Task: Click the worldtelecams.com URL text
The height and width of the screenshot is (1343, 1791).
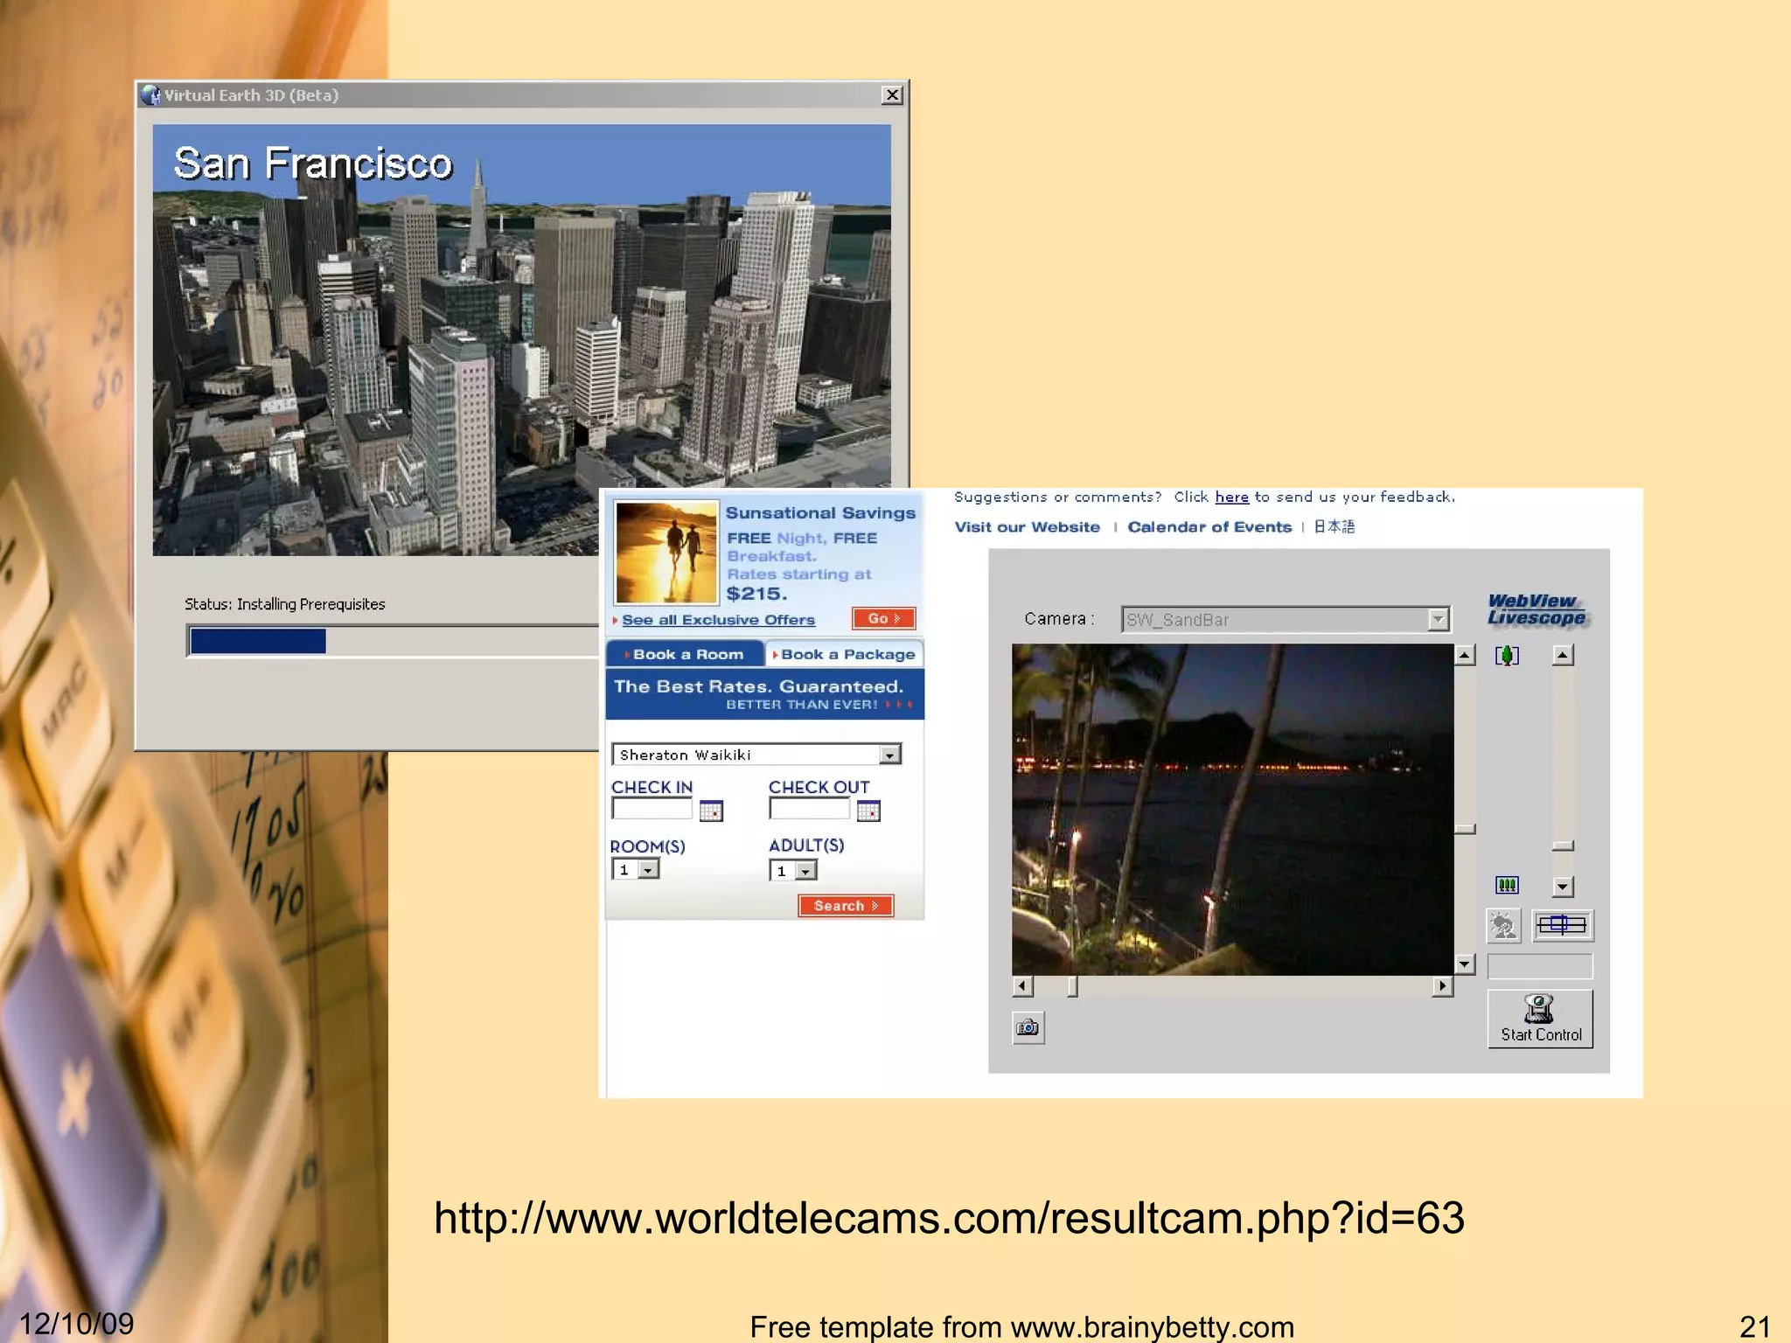Action: click(949, 1218)
